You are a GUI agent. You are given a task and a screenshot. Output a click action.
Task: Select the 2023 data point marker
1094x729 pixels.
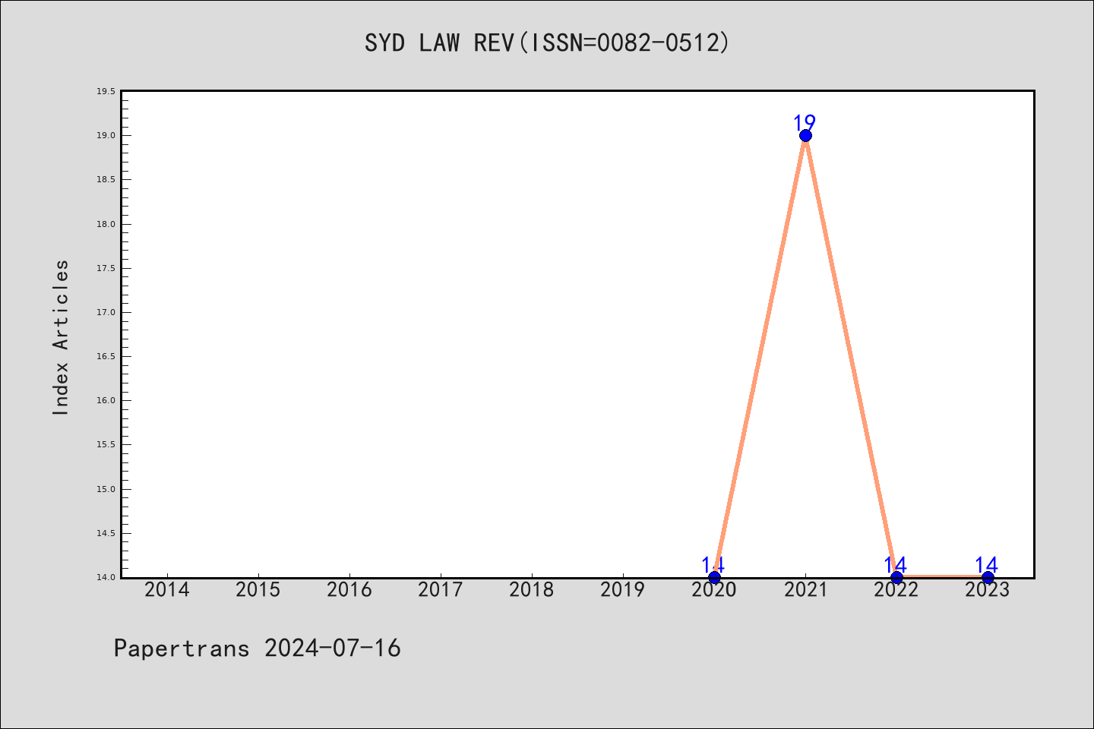coord(988,577)
